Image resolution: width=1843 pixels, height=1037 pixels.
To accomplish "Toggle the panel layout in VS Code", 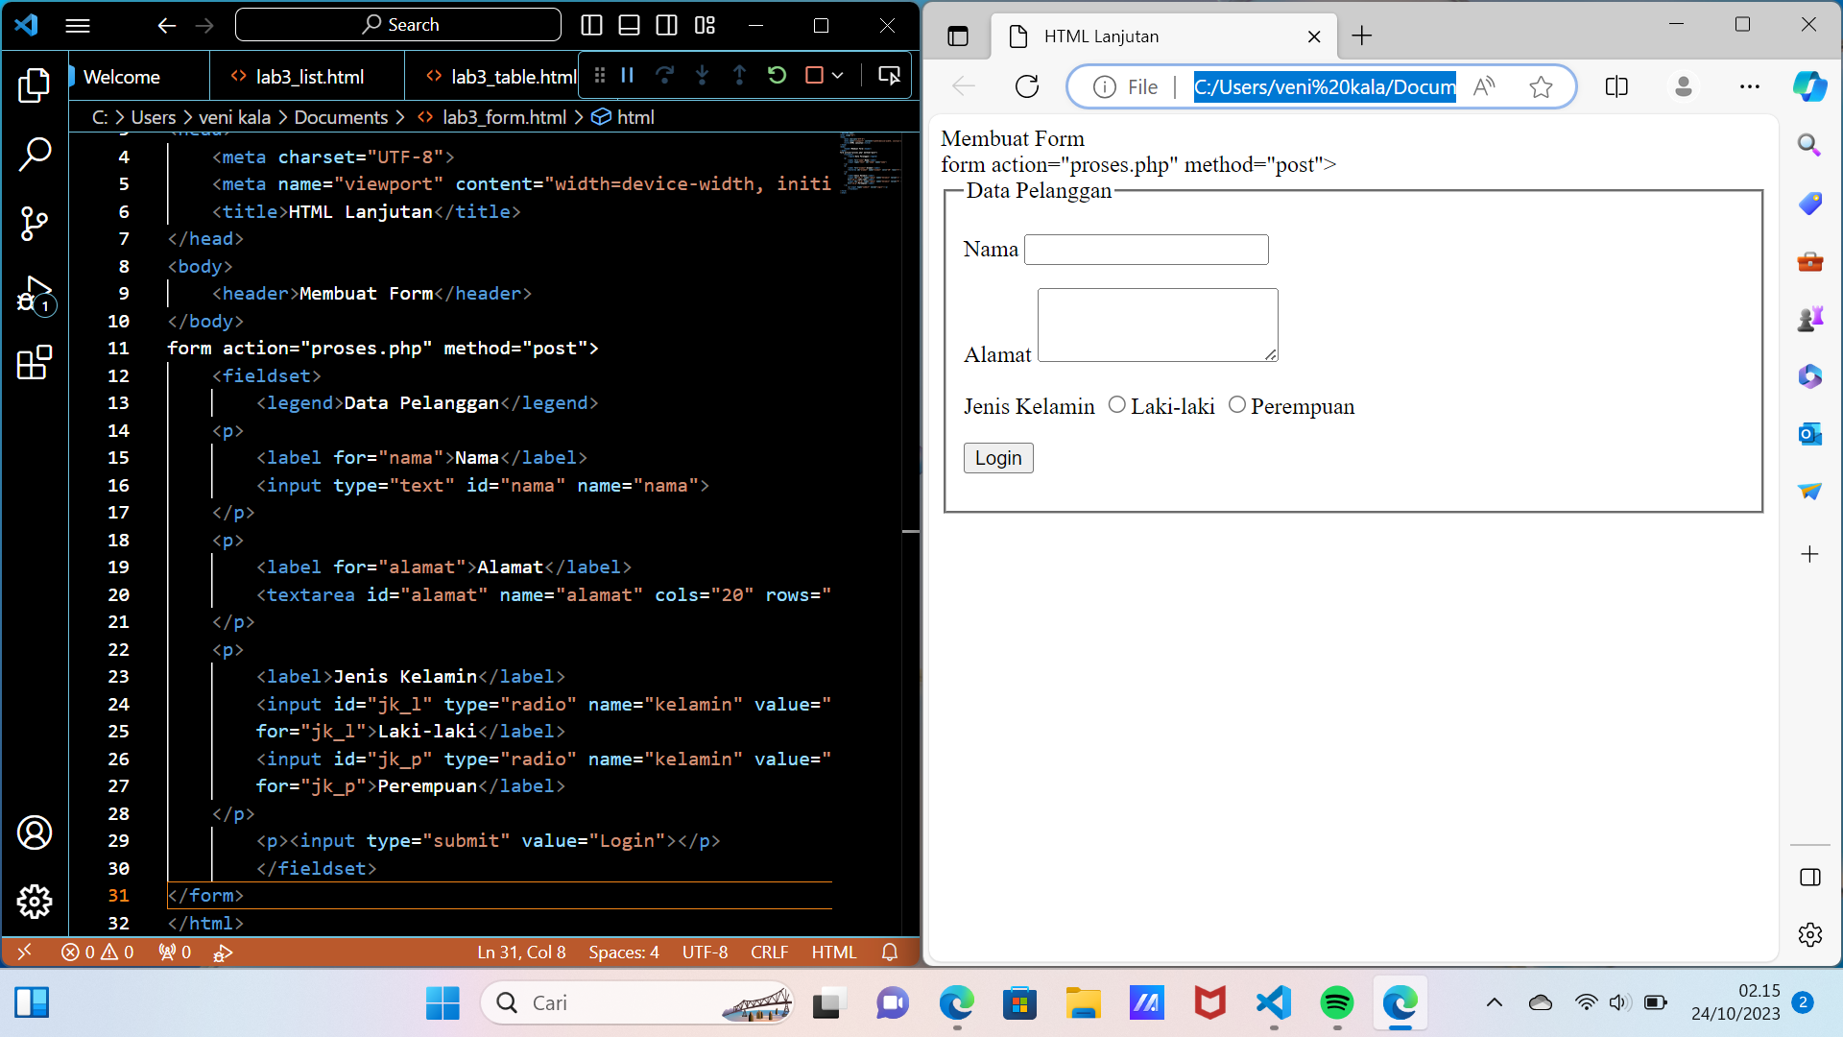I will coord(630,25).
